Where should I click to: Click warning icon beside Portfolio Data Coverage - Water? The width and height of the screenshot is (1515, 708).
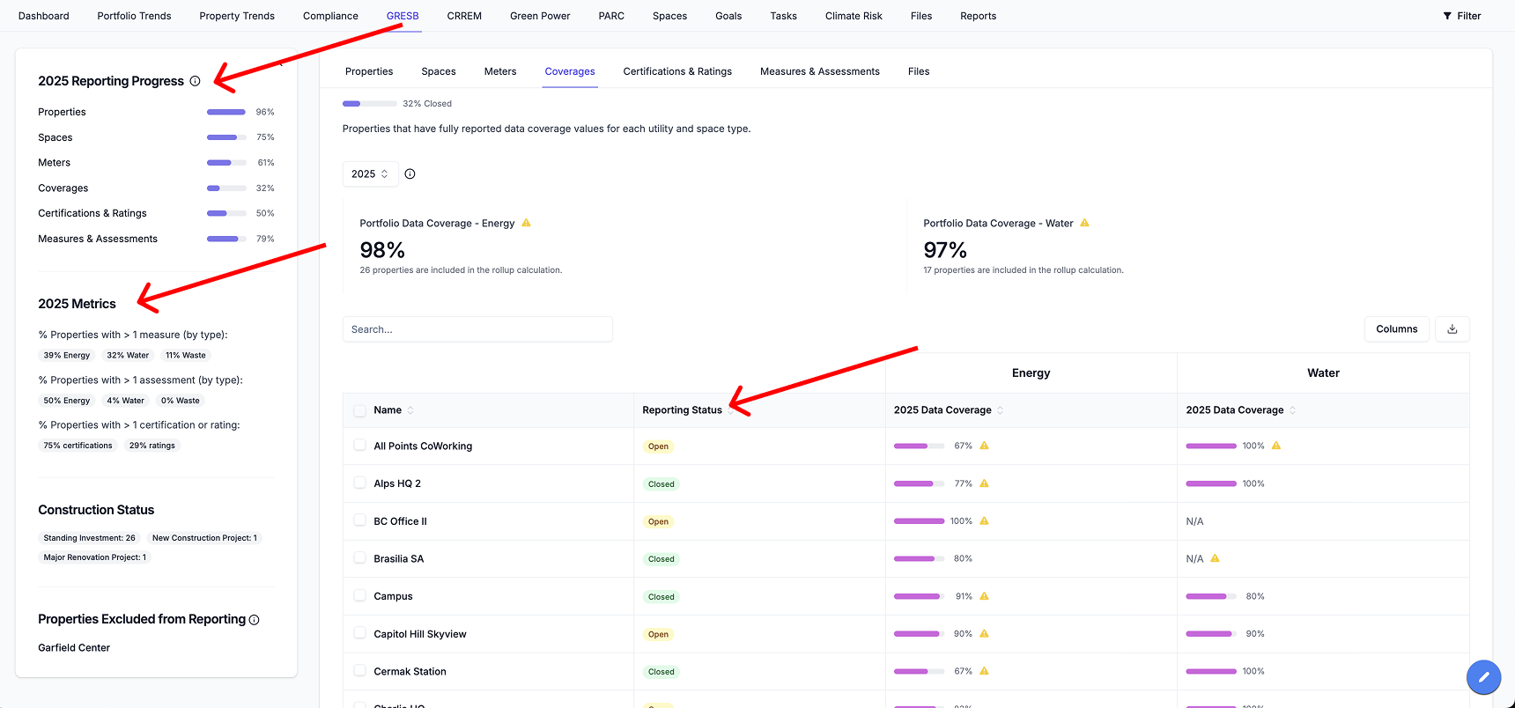coord(1084,223)
